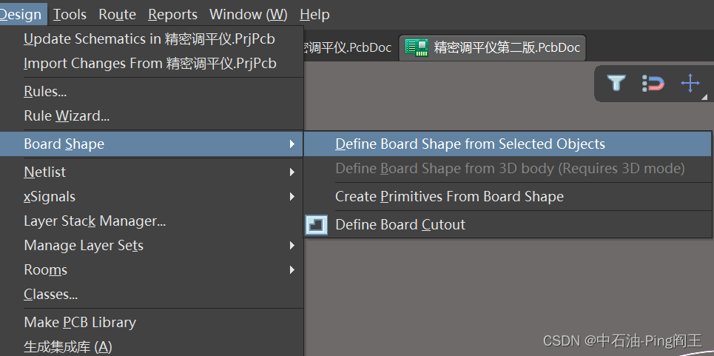Click the Define Board Cutout icon
The width and height of the screenshot is (714, 356).
[x=317, y=225]
